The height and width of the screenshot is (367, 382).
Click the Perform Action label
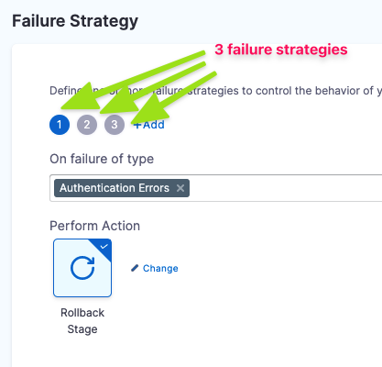coord(95,226)
